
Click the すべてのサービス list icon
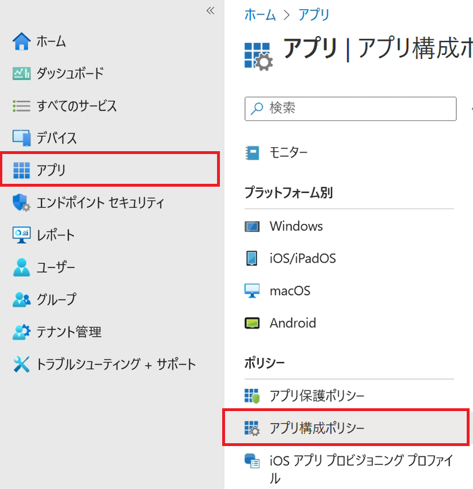click(22, 106)
